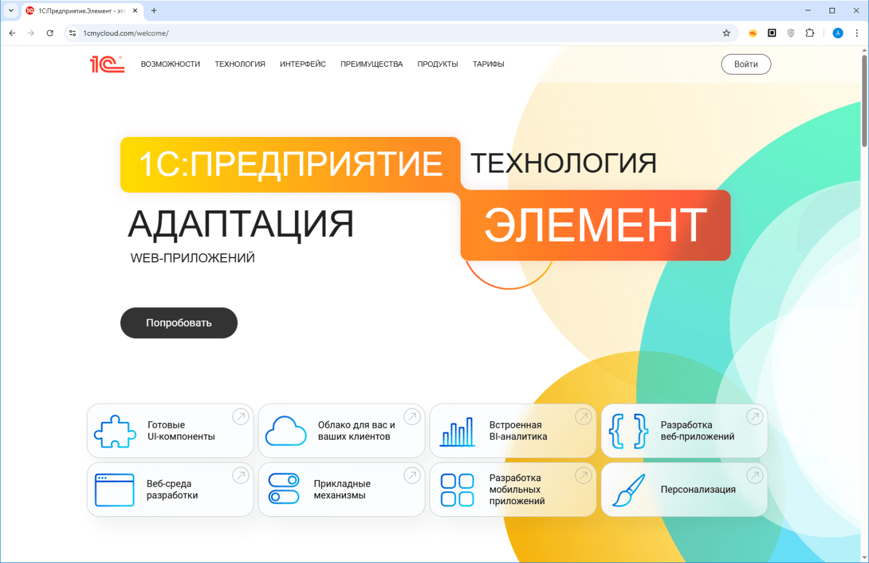
Task: Open the Облако для вас и ваших клиентов text
Action: 356,431
